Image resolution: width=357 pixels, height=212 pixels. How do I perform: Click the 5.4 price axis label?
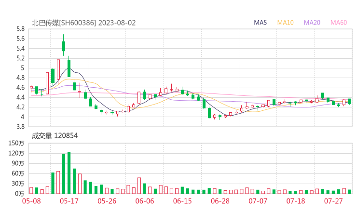coord(20,49)
